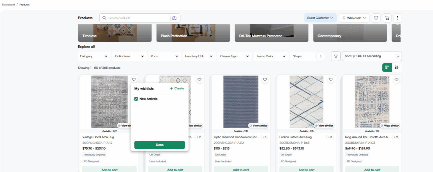The width and height of the screenshot is (433, 172).
Task: Click the filter funnel icon
Action: [336, 56]
